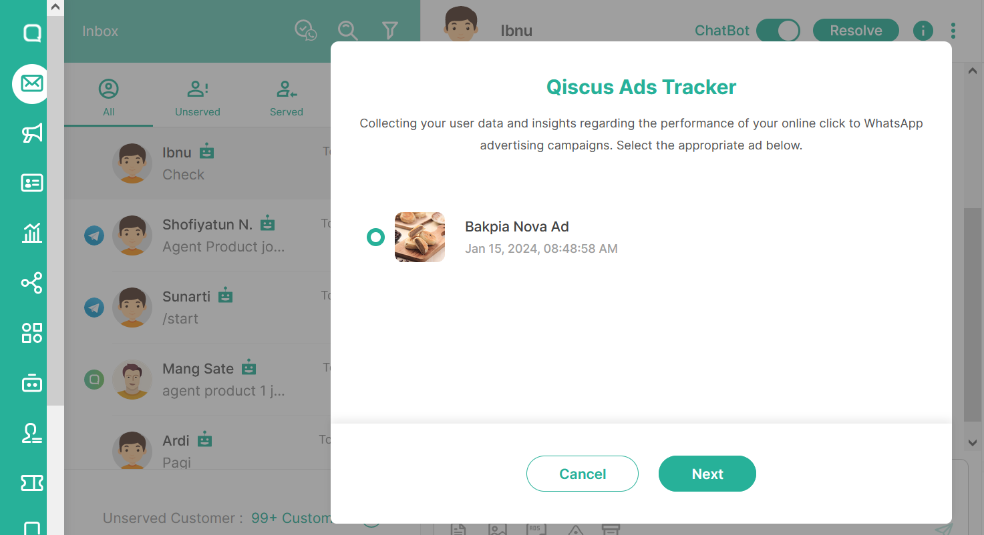Click the chat panel vertical scrollbar

point(973,315)
